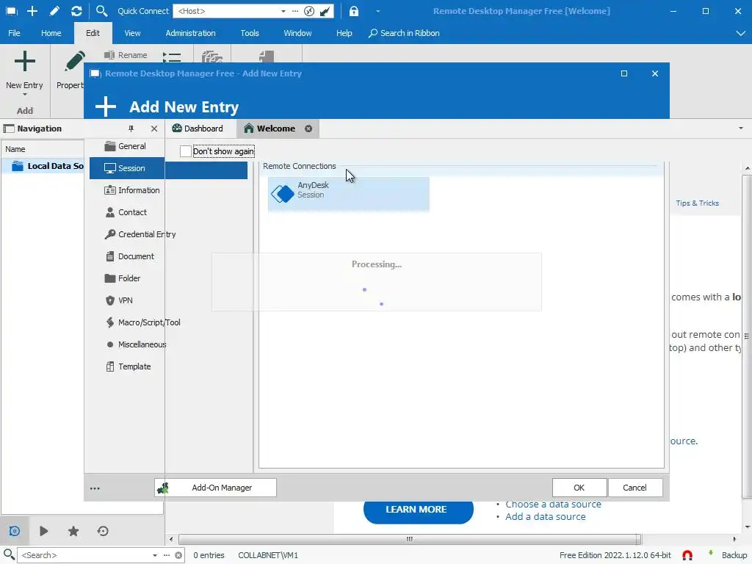
Task: Switch to the View ribbon tab
Action: [132, 33]
